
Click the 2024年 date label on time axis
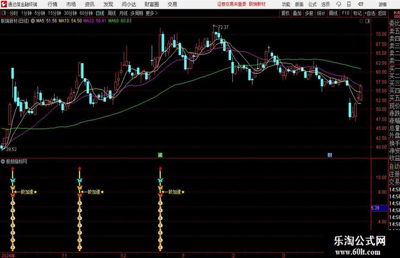(8, 255)
